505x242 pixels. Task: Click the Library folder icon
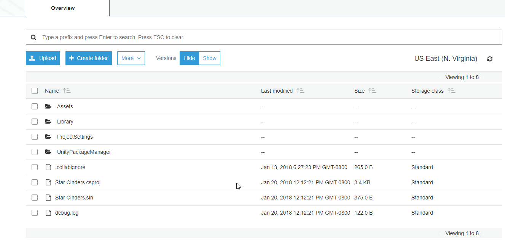tap(48, 122)
